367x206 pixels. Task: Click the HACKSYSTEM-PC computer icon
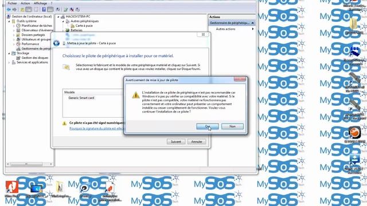(63, 17)
